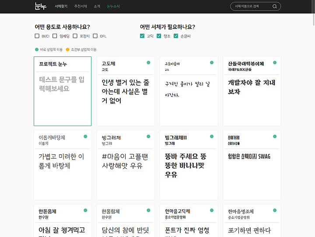Click the green 바로 상업적 이용 legend dot
The width and height of the screenshot is (315, 237).
tap(37, 50)
